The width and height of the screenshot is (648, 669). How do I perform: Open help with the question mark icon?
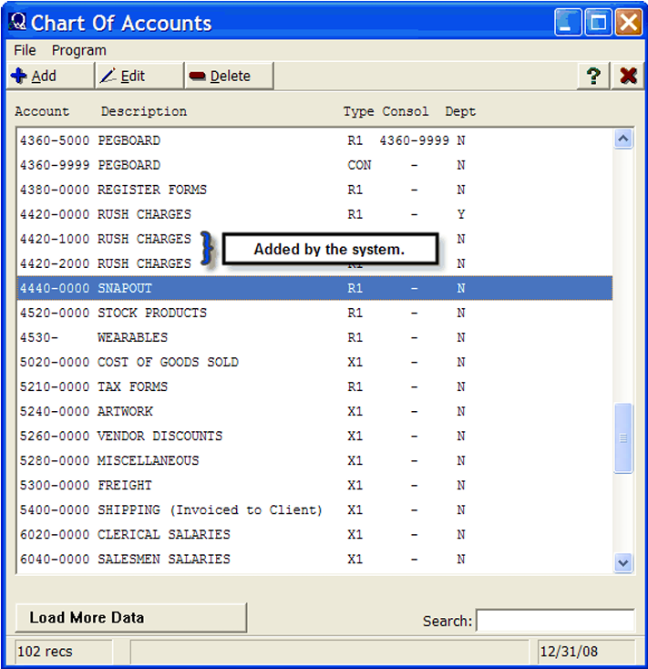coord(593,76)
